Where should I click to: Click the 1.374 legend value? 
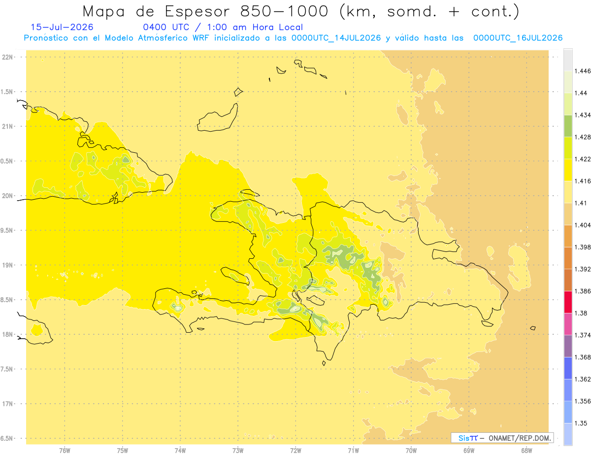pos(583,335)
